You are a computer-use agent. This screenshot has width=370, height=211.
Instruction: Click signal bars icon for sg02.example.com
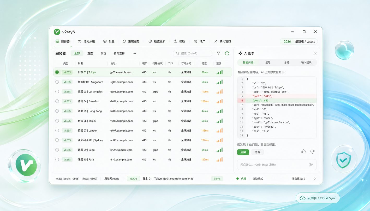point(219,82)
